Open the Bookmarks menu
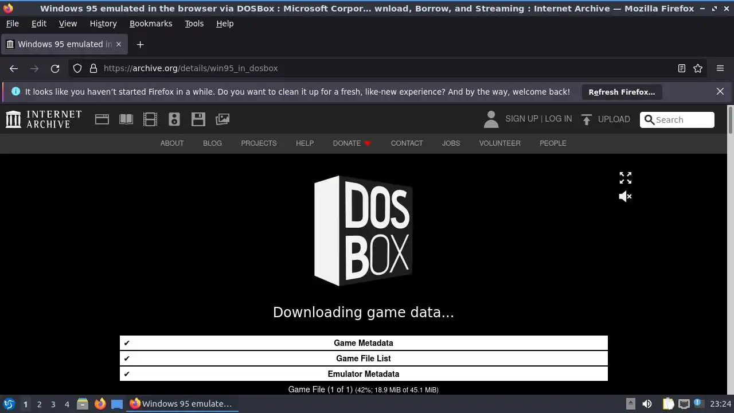This screenshot has height=413, width=734. point(151,24)
